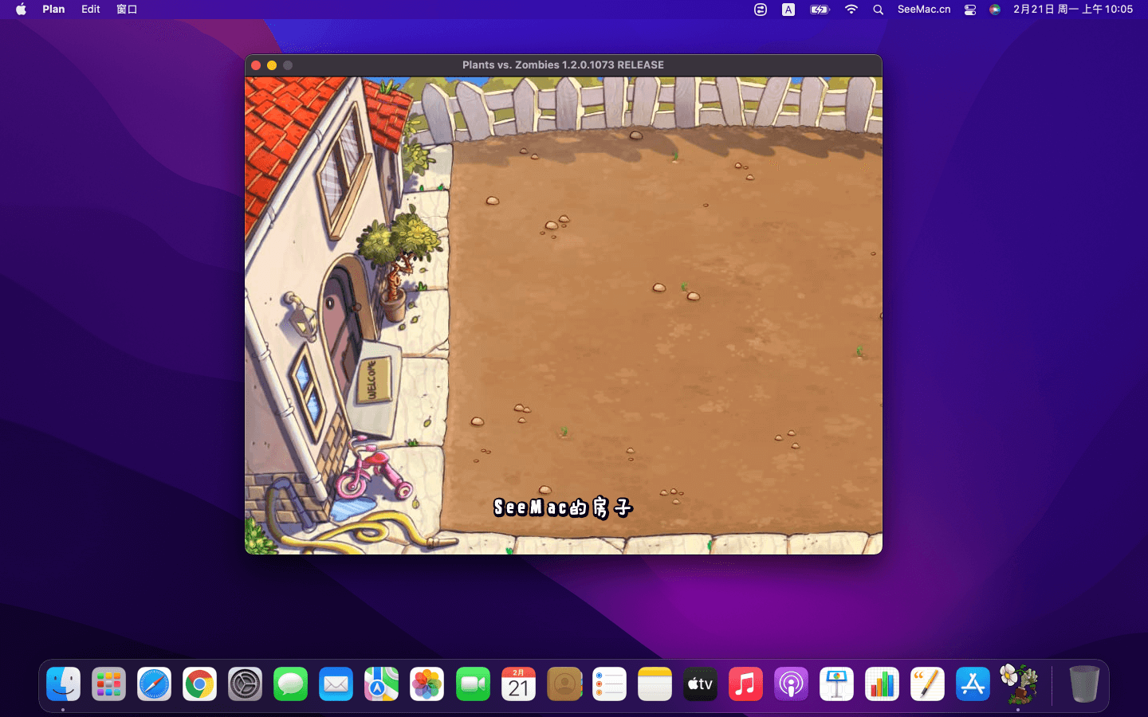Open Photos app in the dock
Image resolution: width=1148 pixels, height=717 pixels.
coord(427,684)
